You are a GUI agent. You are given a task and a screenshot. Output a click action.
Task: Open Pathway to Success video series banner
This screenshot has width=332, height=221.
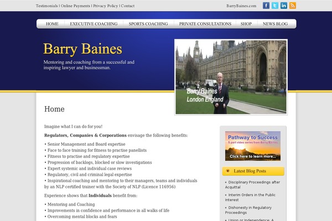point(253,146)
